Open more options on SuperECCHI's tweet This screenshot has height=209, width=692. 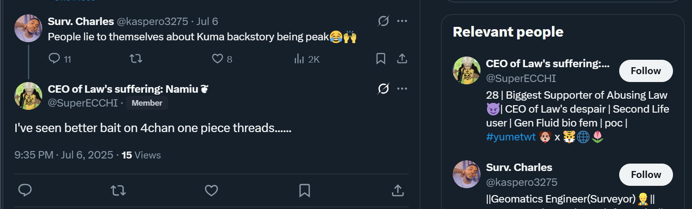402,89
